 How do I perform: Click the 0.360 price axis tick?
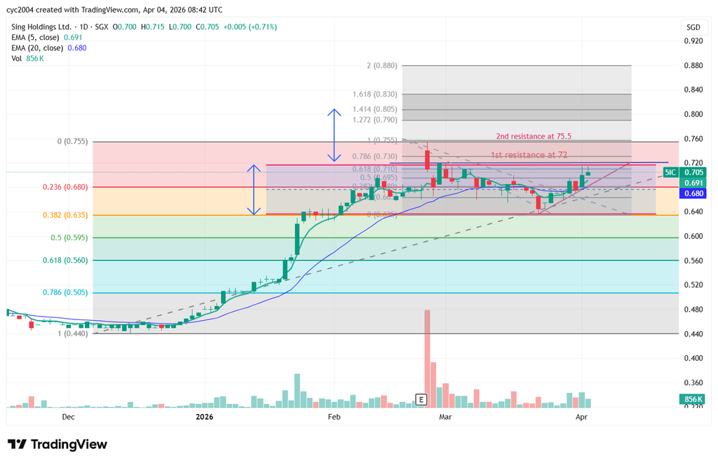[693, 383]
